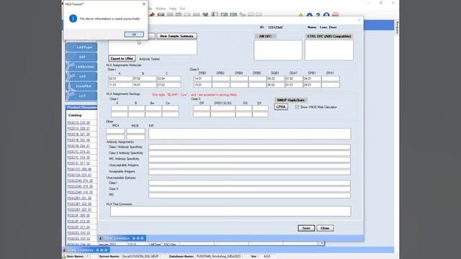Image resolution: width=461 pixels, height=259 pixels.
Task: Click the first MICA field
Action: 115,131
